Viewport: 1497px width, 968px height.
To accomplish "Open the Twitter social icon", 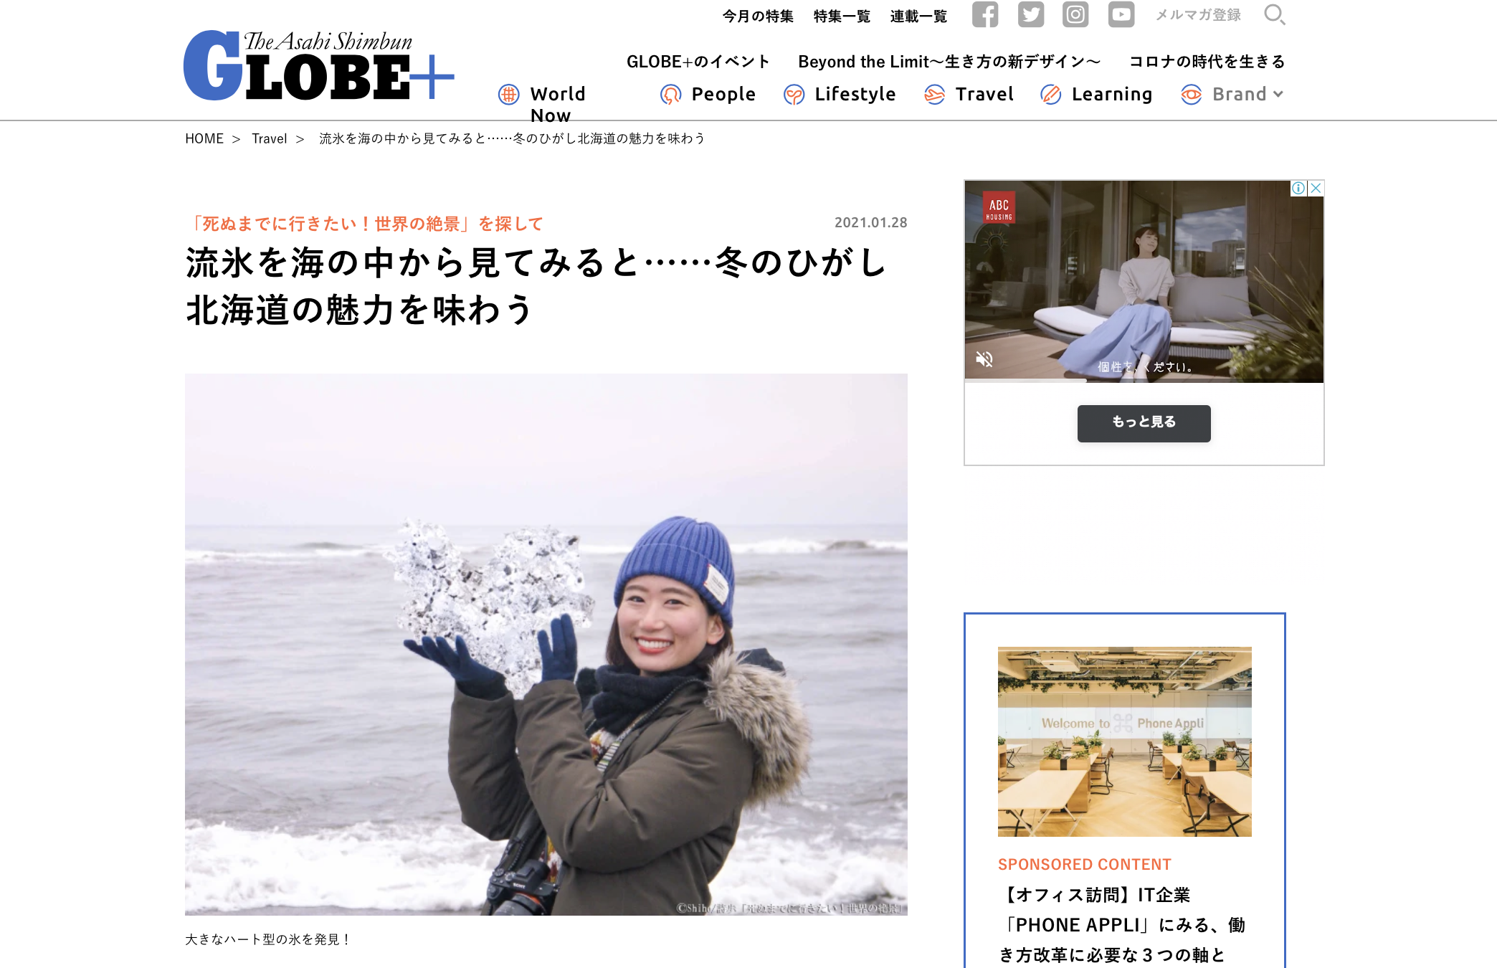I will [1030, 15].
